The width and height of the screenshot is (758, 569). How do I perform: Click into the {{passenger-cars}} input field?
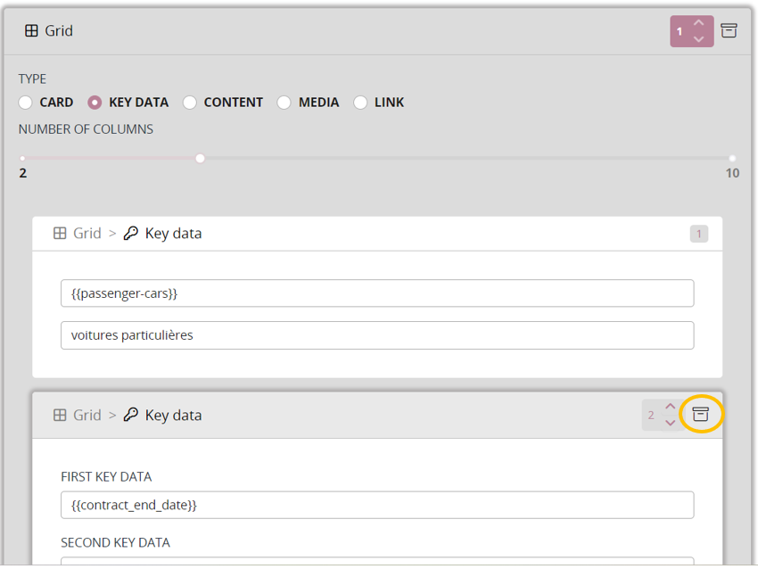click(x=376, y=293)
